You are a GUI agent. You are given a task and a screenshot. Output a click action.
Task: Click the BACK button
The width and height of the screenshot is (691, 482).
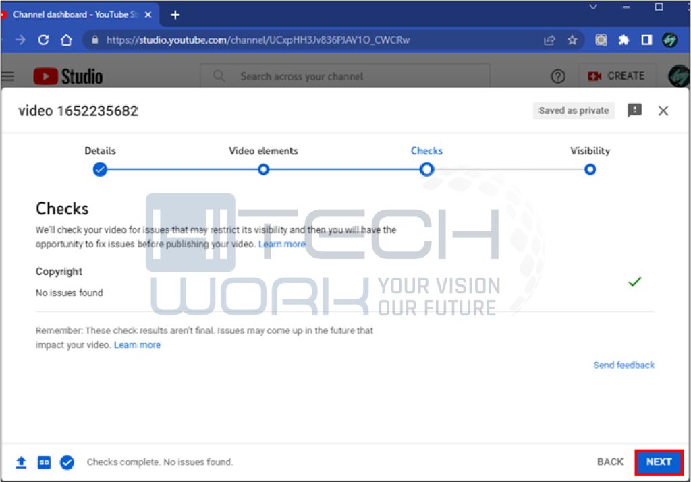click(x=610, y=462)
